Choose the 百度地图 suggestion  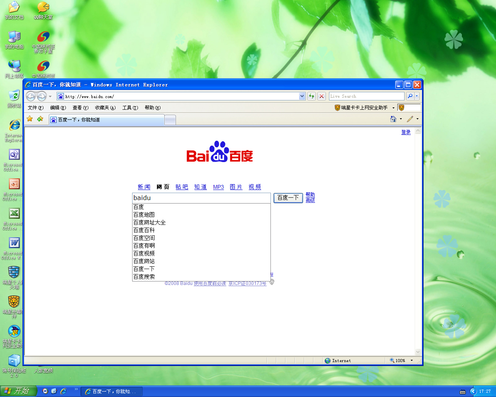pyautogui.click(x=201, y=215)
